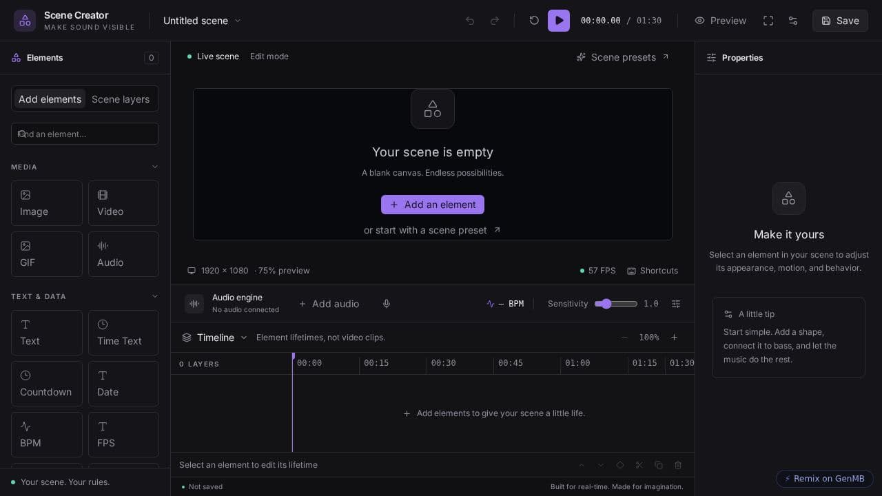Image resolution: width=882 pixels, height=496 pixels.
Task: Click the microphone input icon
Action: tap(387, 304)
